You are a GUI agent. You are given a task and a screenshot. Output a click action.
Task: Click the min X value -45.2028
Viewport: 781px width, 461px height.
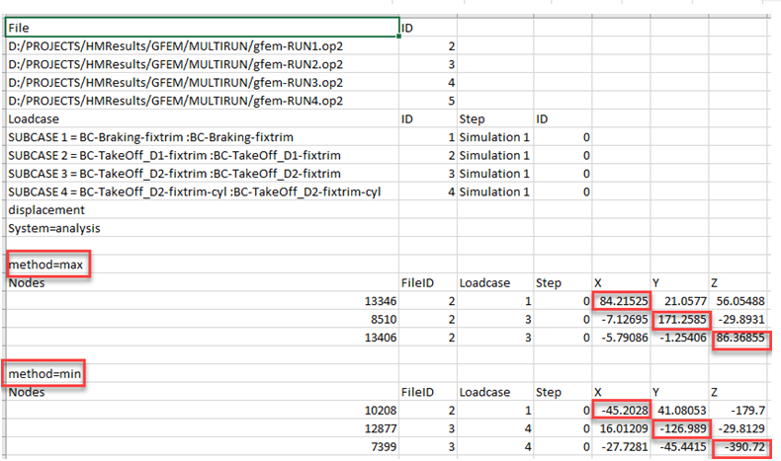(x=621, y=411)
